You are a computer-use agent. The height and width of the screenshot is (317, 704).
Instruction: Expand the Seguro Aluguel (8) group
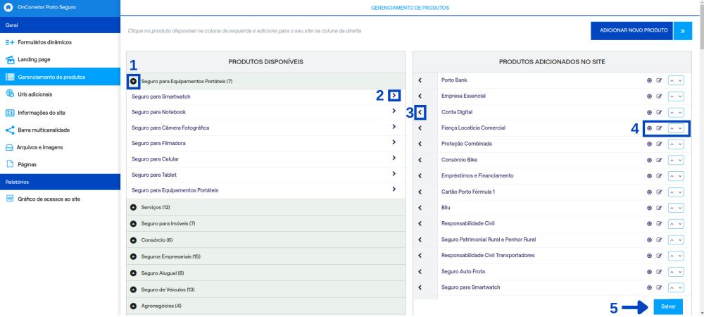pos(133,273)
